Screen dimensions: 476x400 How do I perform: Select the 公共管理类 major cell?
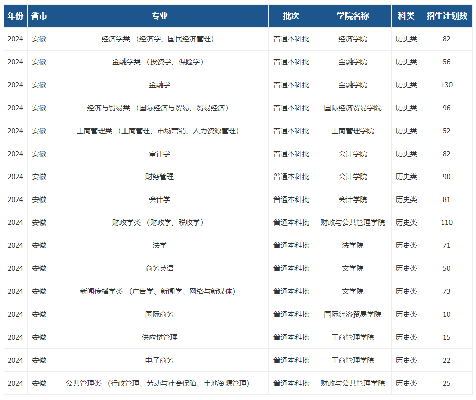click(160, 383)
